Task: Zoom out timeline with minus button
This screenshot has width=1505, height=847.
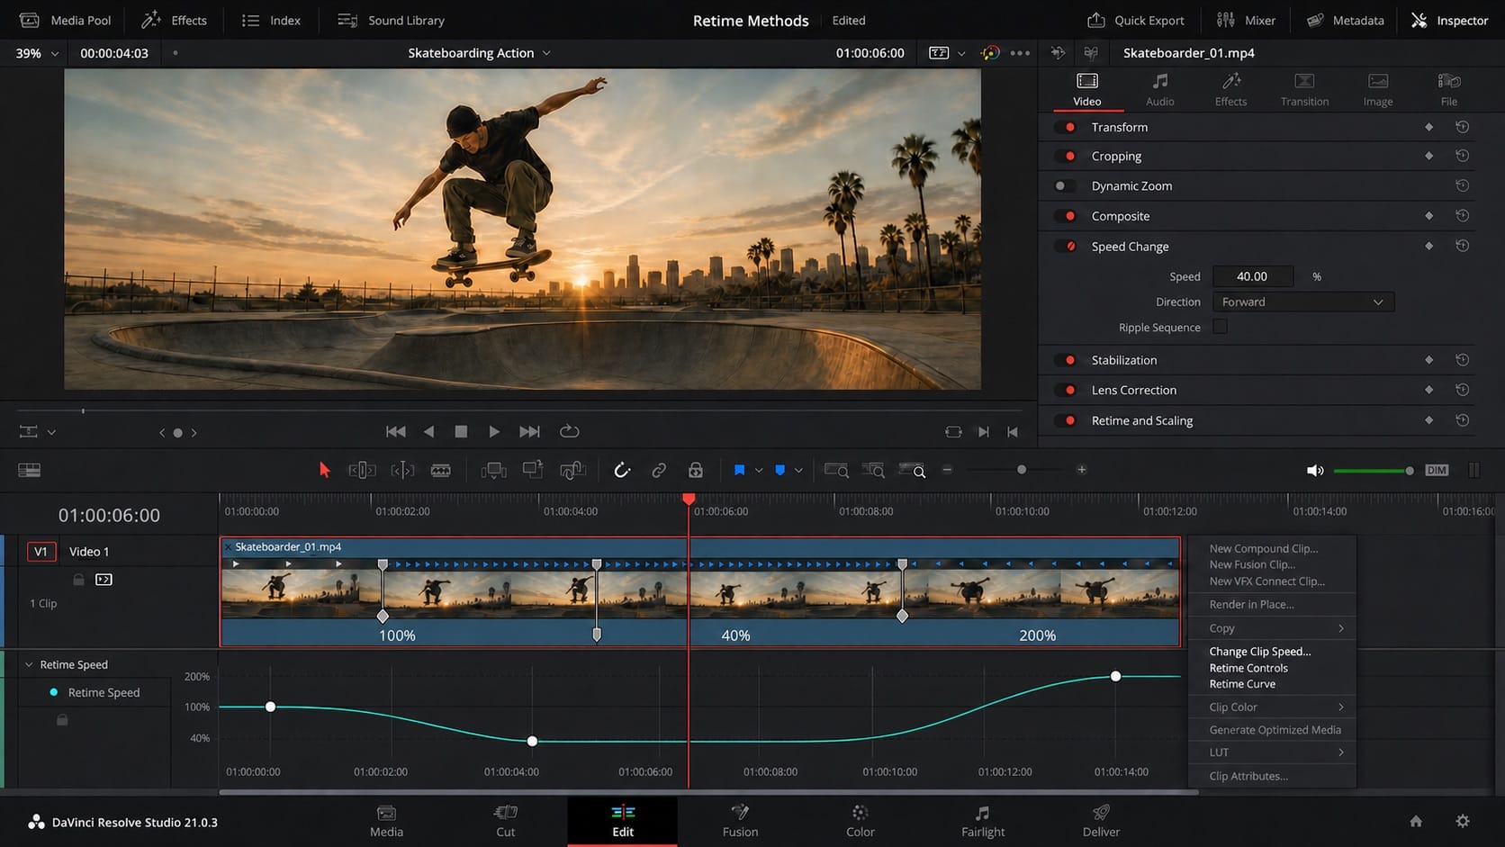Action: pyautogui.click(x=947, y=470)
